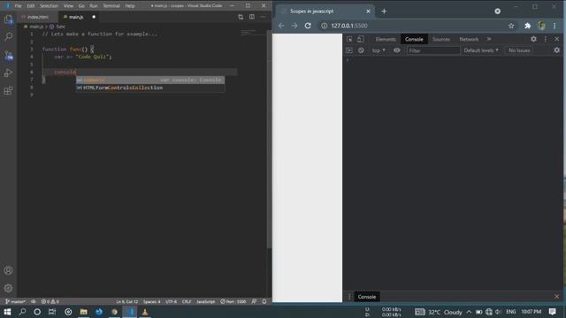Open the Chrome three-dot menu
Viewport: 566px width, 318px height.
tap(555, 26)
